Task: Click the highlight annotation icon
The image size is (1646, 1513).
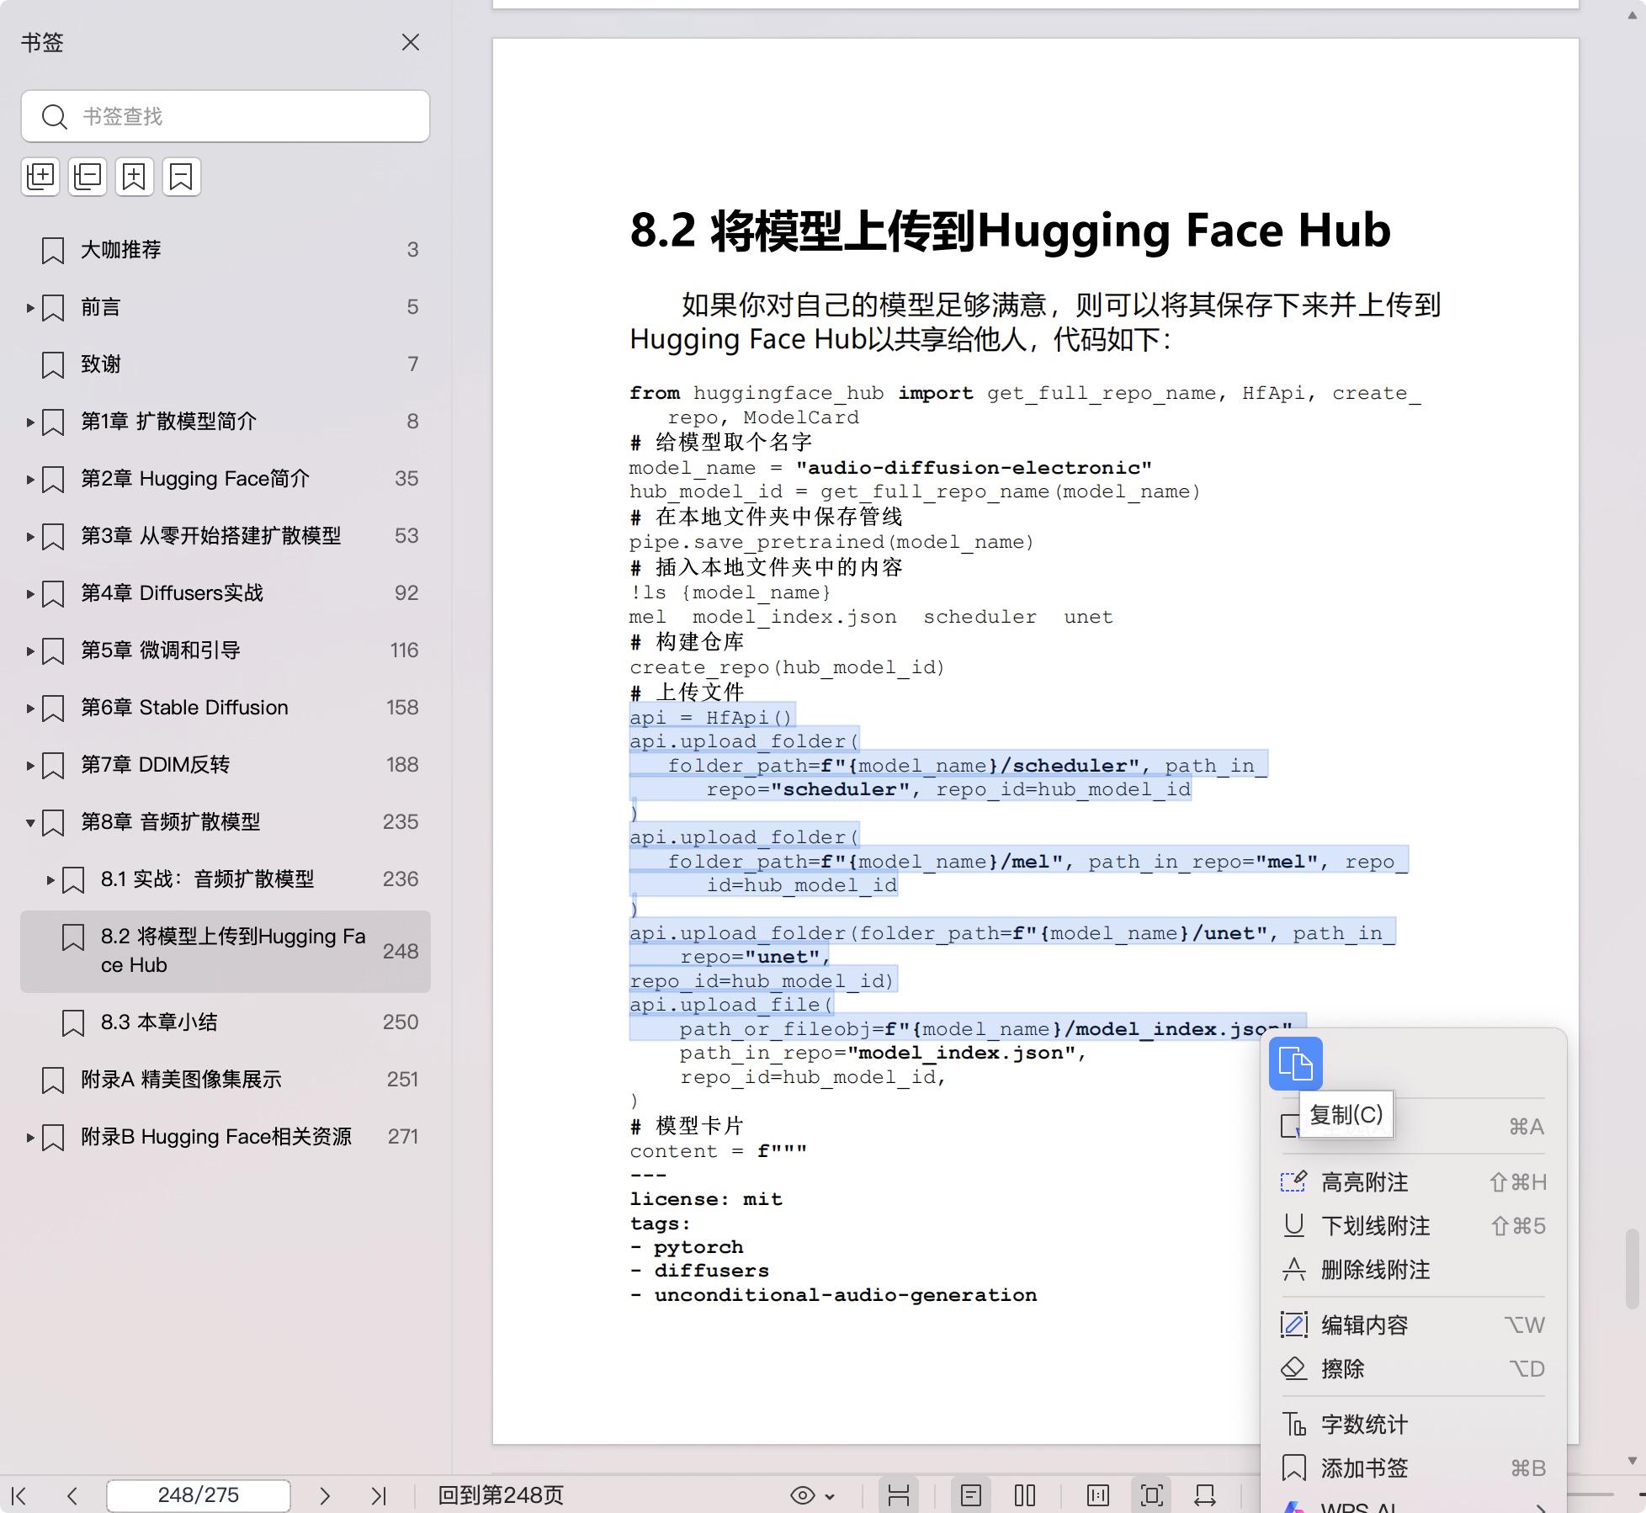Action: [1294, 1182]
